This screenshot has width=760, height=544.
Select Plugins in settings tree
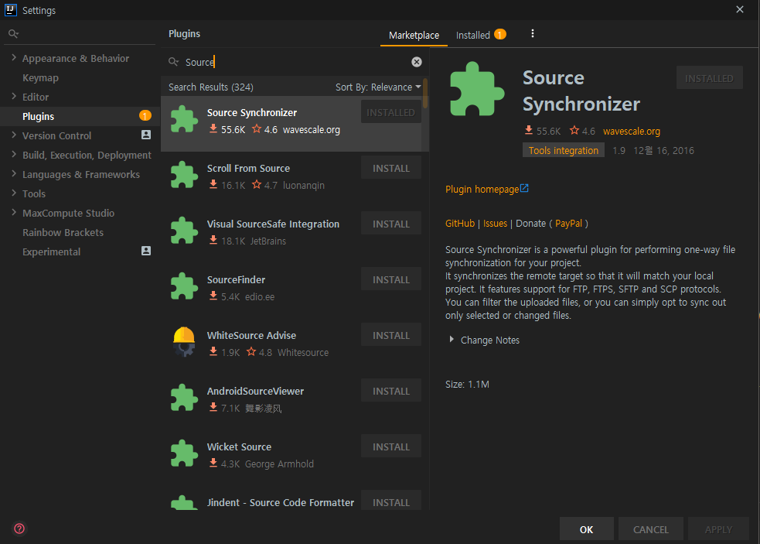[80, 117]
